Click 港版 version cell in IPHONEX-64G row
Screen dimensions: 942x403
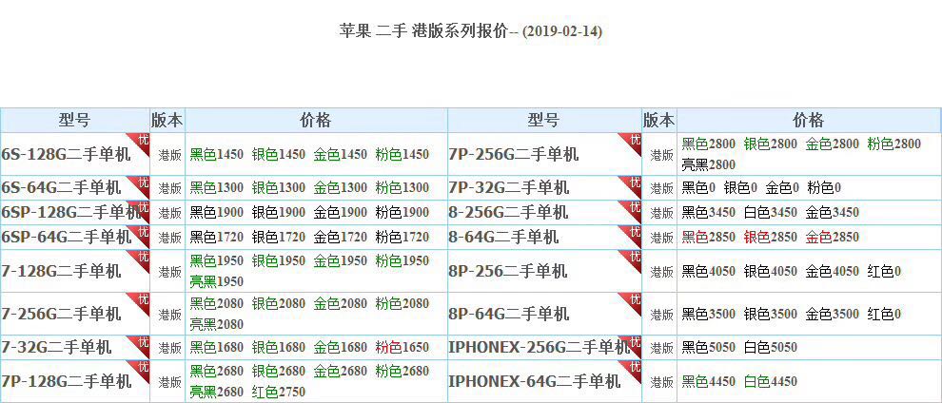[661, 381]
